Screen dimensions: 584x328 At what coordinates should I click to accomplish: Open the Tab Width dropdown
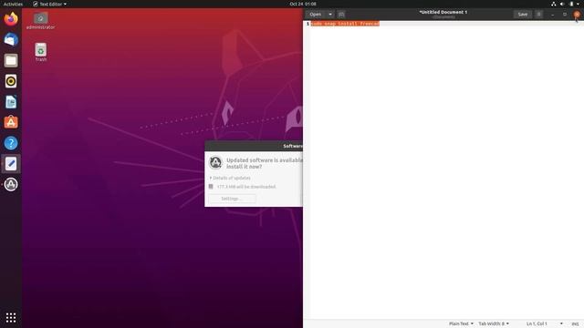pyautogui.click(x=494, y=323)
